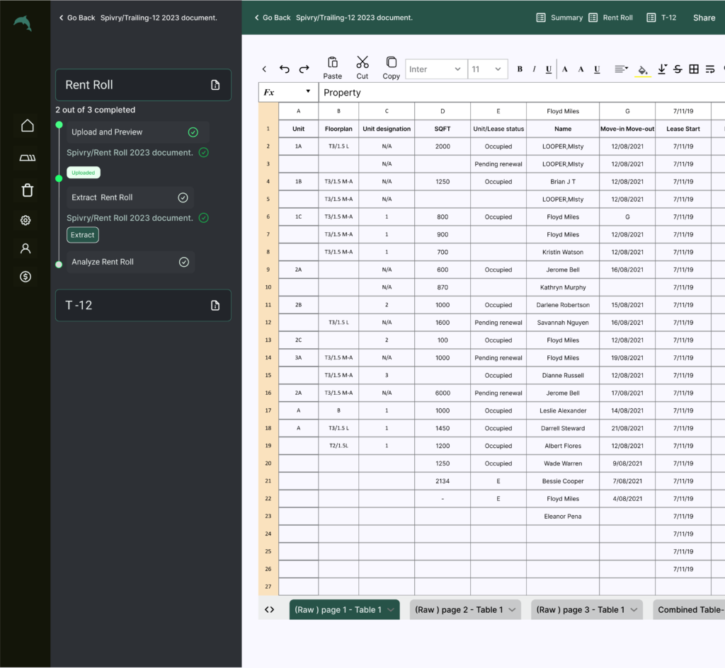This screenshot has width=725, height=668.
Task: Select the row 13 header
Action: coord(268,340)
